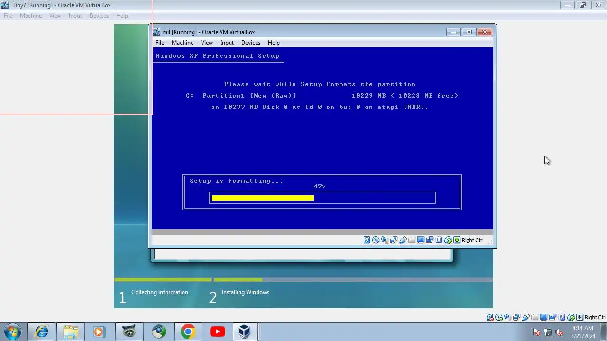Open Windows Explorer folder from the taskbar

coord(71,332)
